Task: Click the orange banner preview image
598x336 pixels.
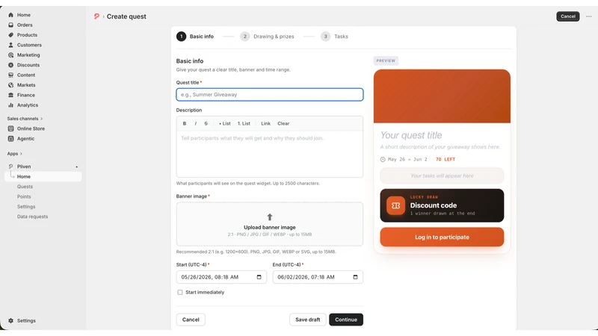Action: 442,96
